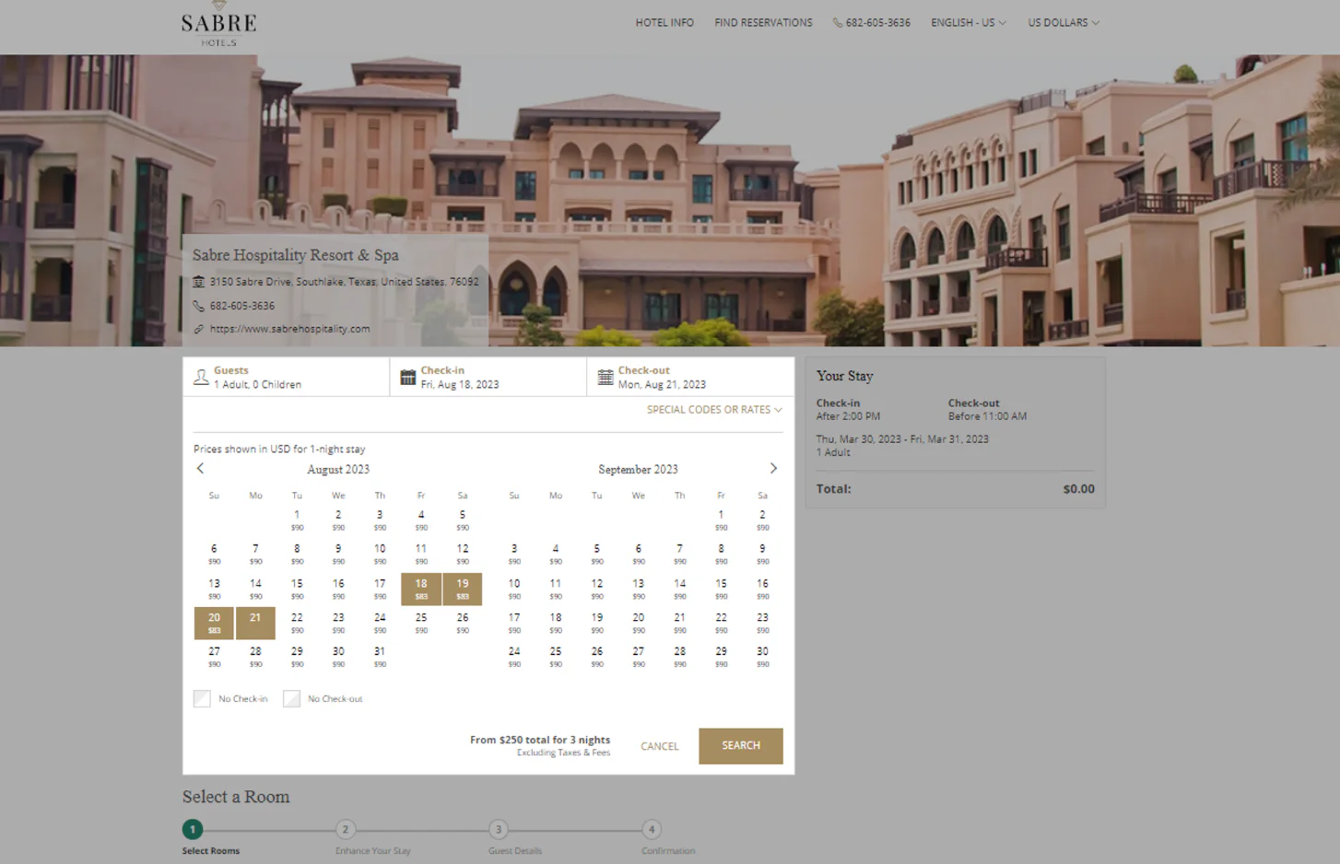Select September 10 in calendar
The width and height of the screenshot is (1340, 864).
point(514,590)
